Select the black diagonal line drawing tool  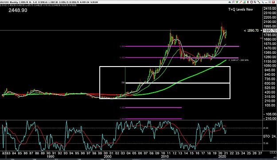tap(259, 2)
